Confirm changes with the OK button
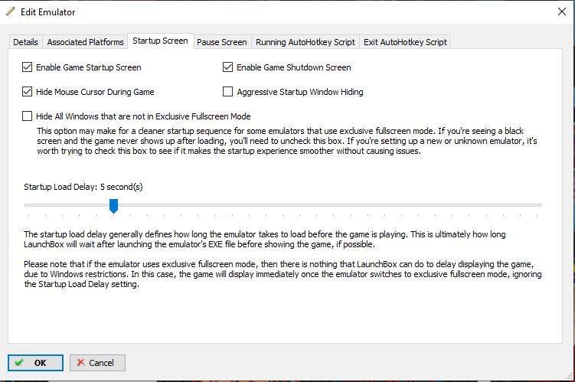The image size is (575, 382). [x=35, y=363]
